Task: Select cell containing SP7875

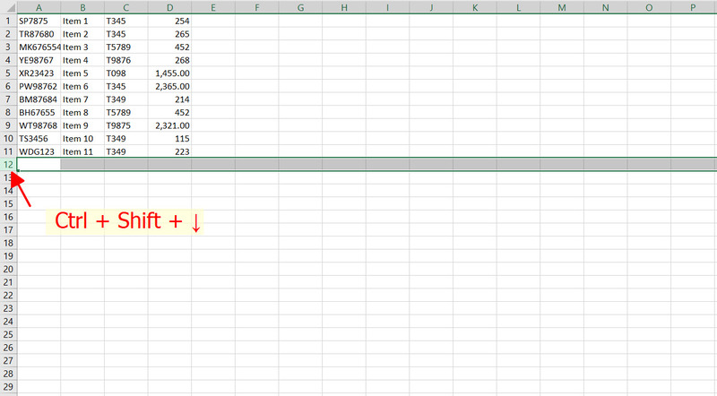Action: click(39, 21)
